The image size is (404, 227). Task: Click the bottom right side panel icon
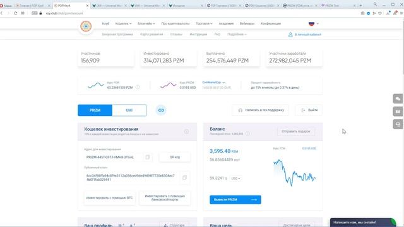pos(398,124)
